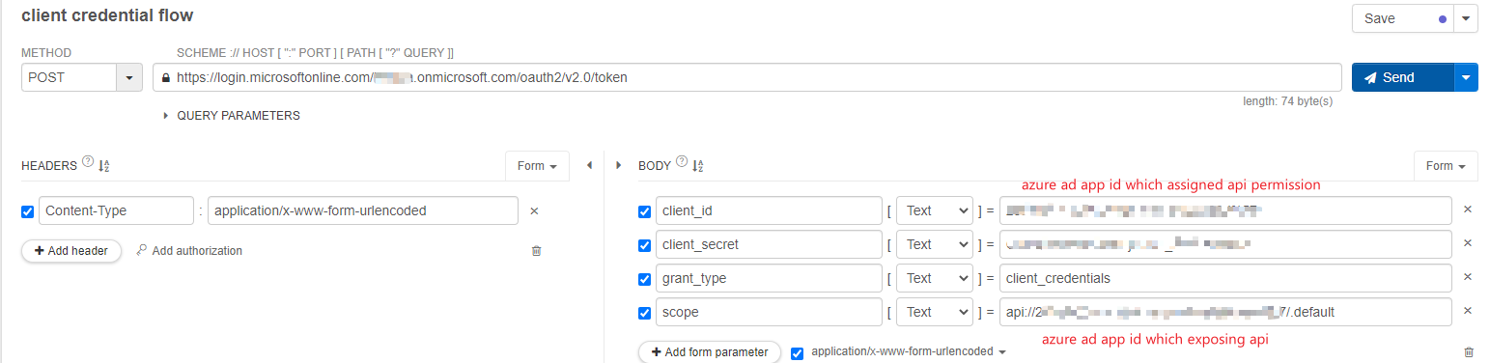This screenshot has width=1490, height=363.
Task: Open the grant_type Text type dropdown
Action: (934, 278)
